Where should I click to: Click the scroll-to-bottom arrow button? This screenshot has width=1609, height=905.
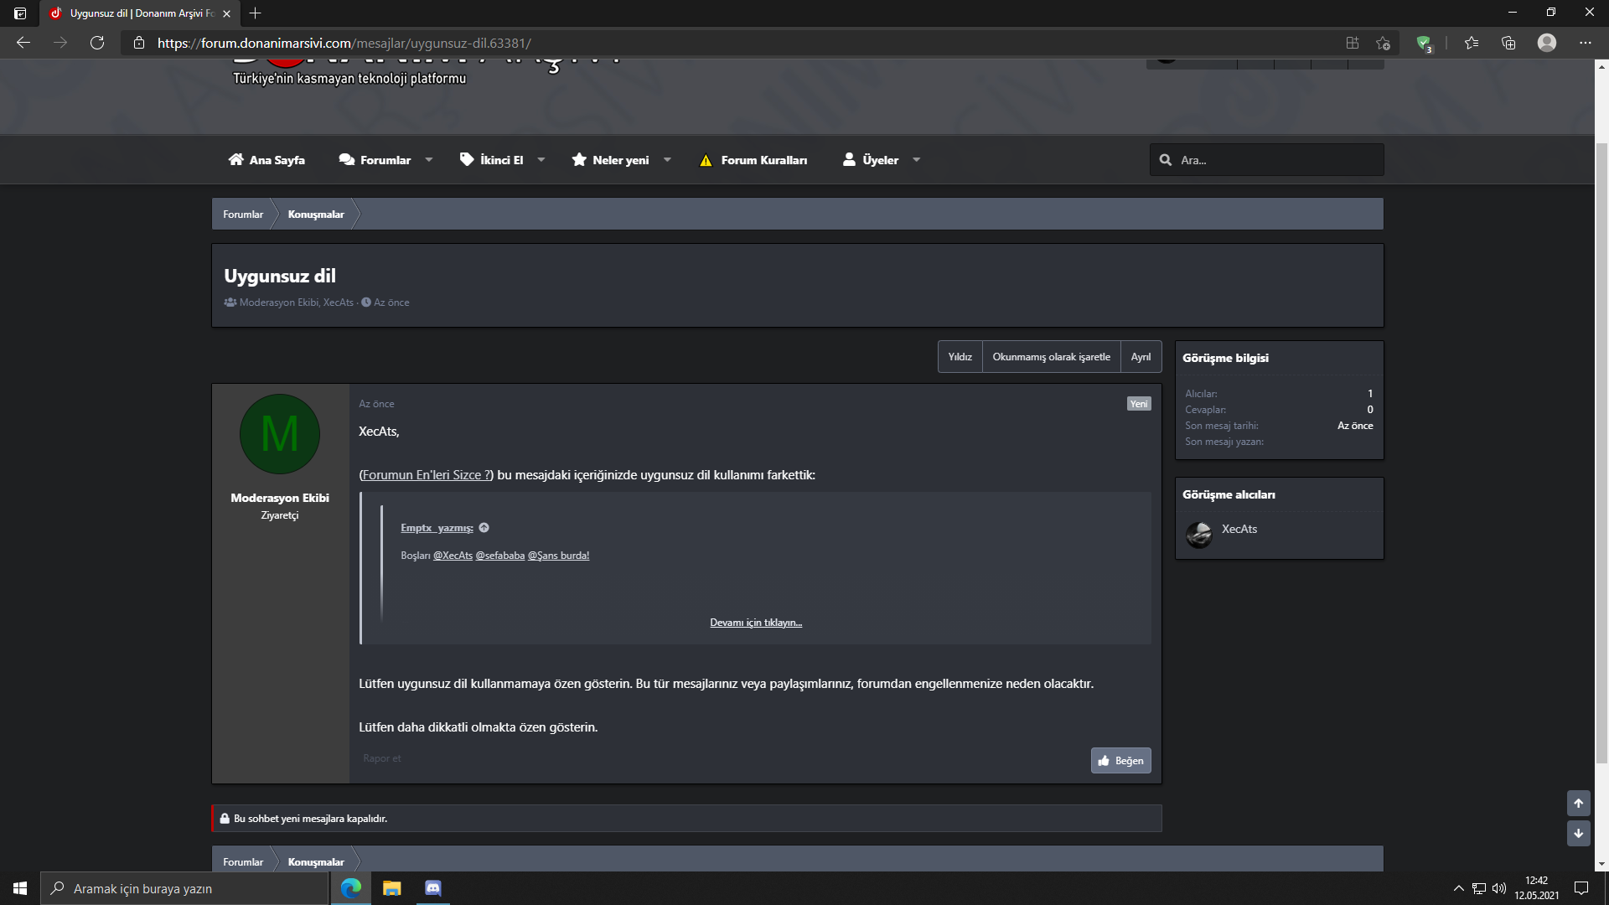tap(1578, 833)
